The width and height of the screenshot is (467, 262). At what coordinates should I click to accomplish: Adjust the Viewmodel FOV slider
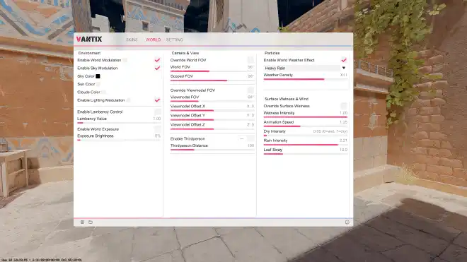[212, 102]
